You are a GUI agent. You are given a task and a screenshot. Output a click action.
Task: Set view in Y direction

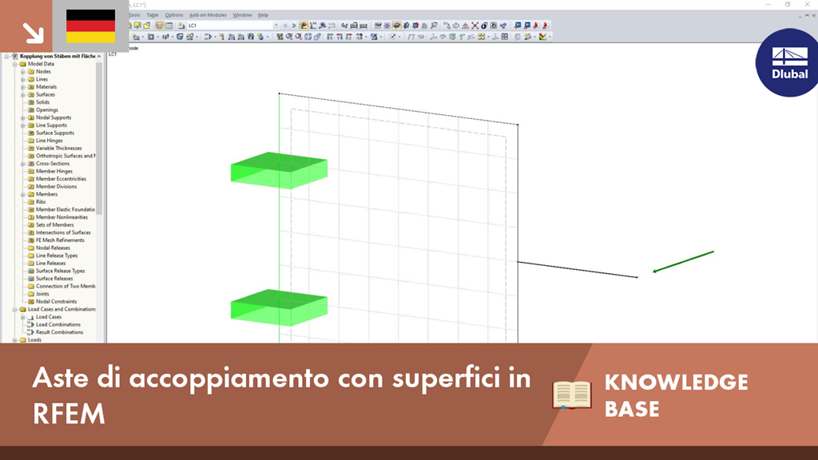click(340, 37)
